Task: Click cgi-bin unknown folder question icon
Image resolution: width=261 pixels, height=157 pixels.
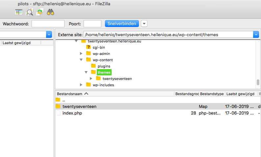Action: pyautogui.click(x=89, y=47)
